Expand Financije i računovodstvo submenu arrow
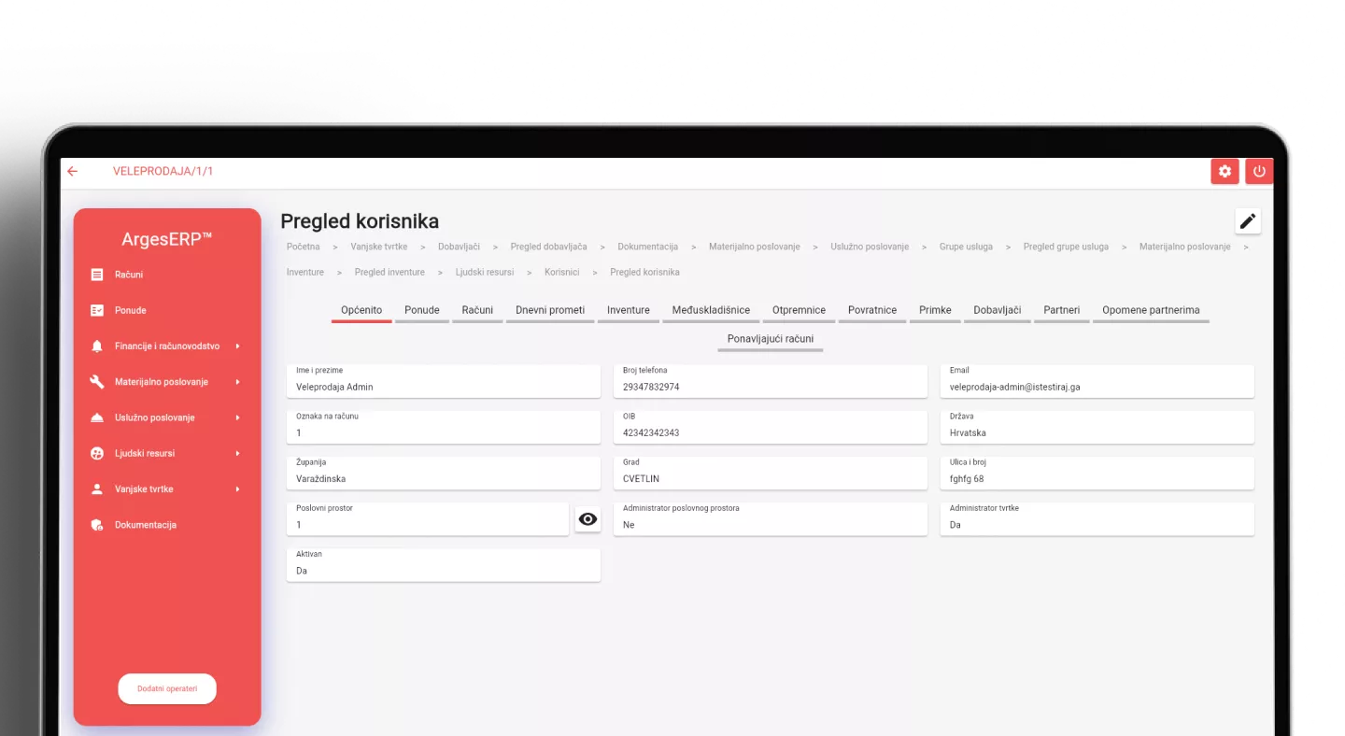Image resolution: width=1345 pixels, height=736 pixels. tap(238, 347)
